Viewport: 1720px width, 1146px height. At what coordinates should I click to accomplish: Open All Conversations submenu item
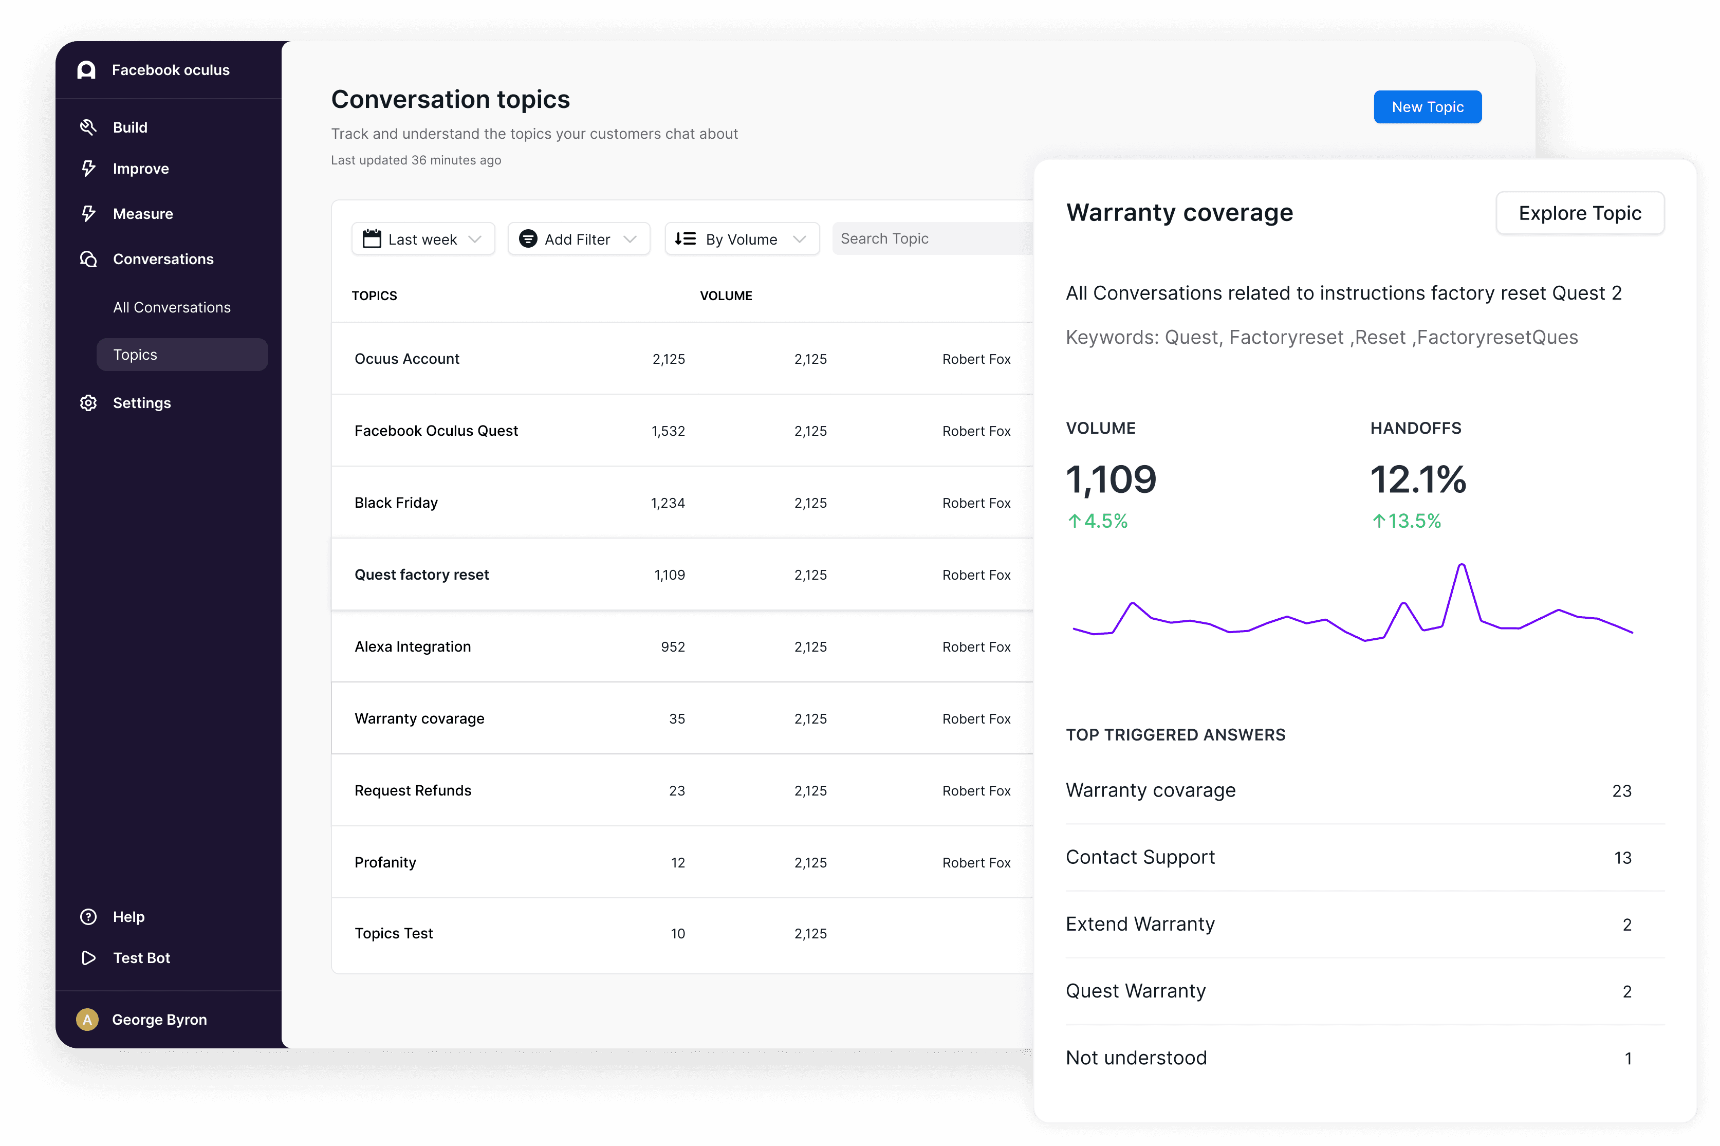point(172,307)
